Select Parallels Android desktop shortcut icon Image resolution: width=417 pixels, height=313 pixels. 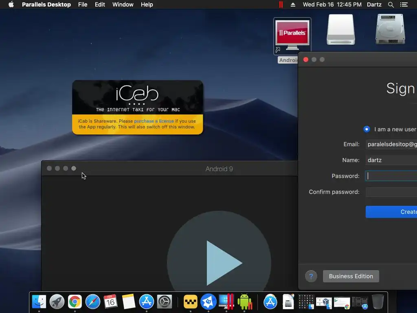292,36
